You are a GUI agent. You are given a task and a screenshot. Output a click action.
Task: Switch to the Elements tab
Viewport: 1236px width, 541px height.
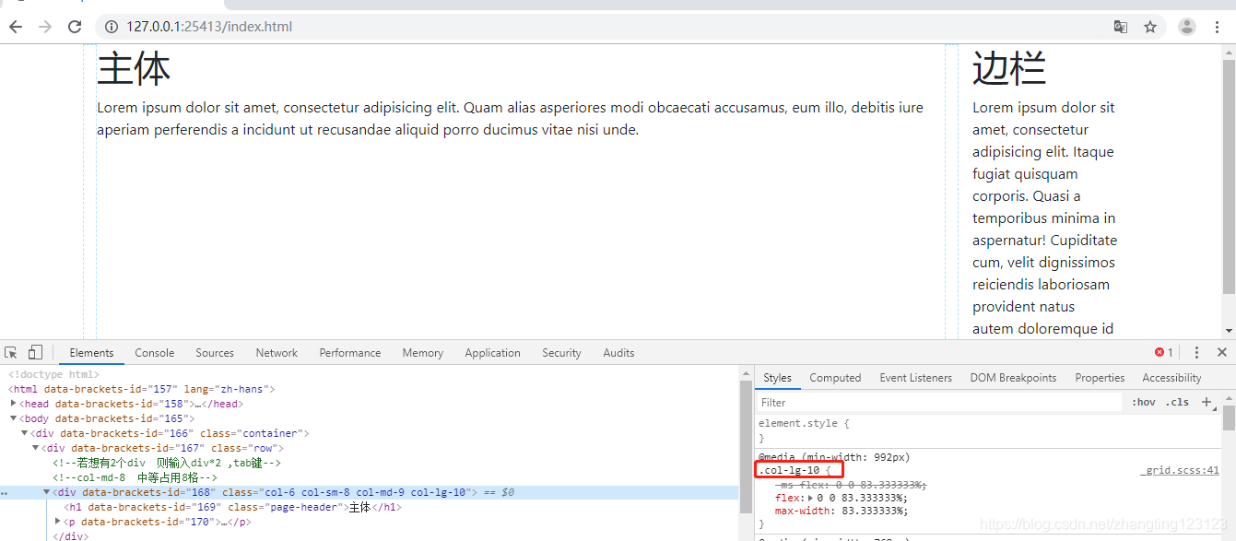coord(91,353)
